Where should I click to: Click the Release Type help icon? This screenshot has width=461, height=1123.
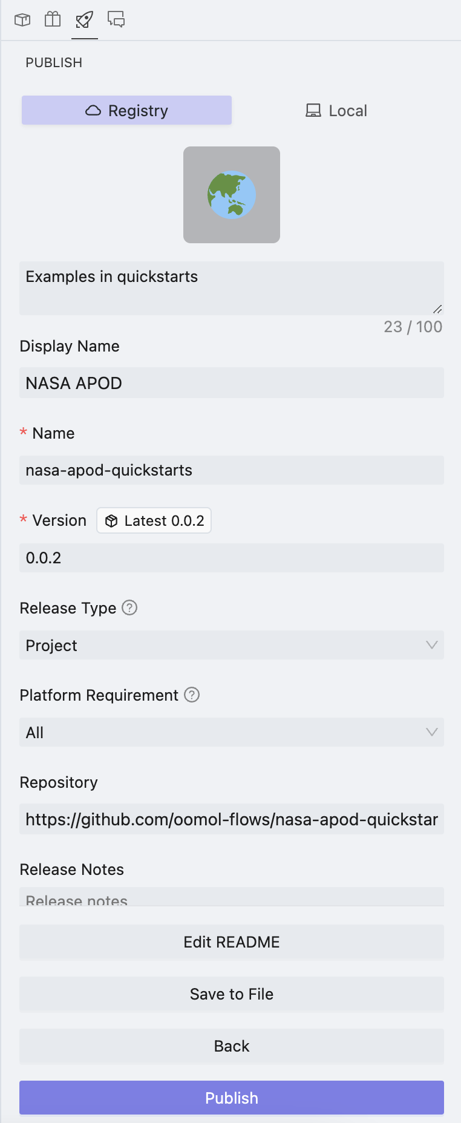click(x=129, y=607)
